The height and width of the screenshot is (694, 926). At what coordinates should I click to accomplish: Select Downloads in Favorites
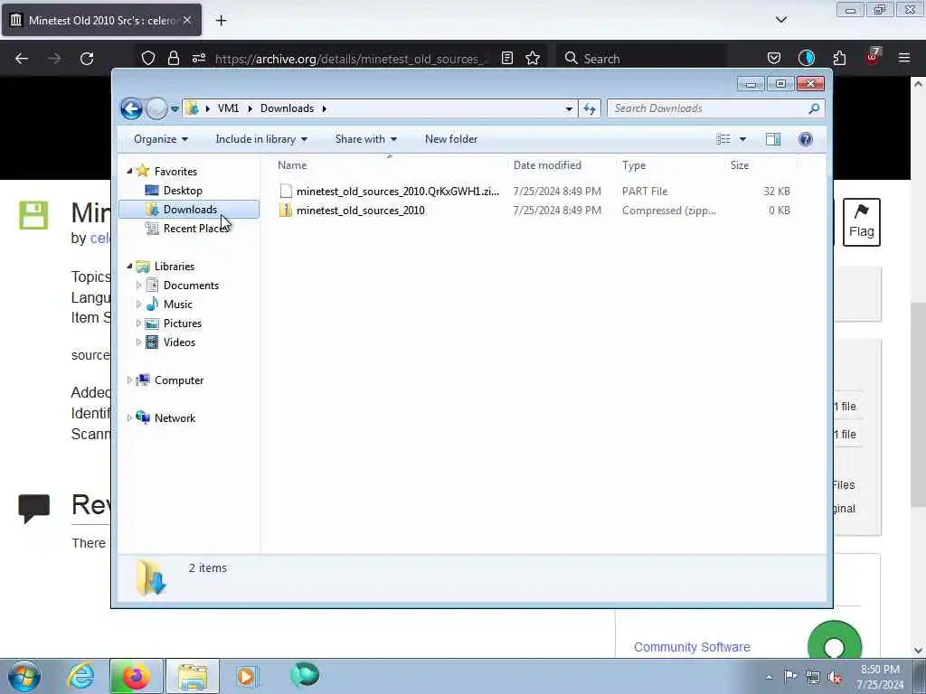(x=189, y=210)
